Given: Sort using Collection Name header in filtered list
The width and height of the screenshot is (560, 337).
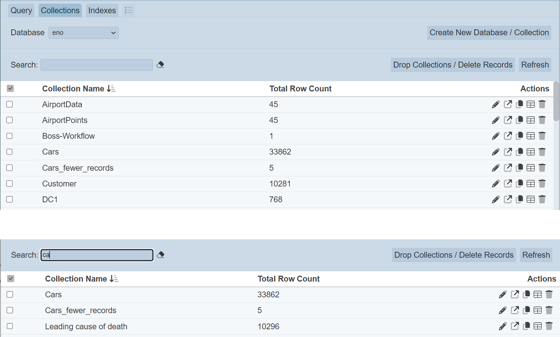Looking at the screenshot, I should point(114,279).
